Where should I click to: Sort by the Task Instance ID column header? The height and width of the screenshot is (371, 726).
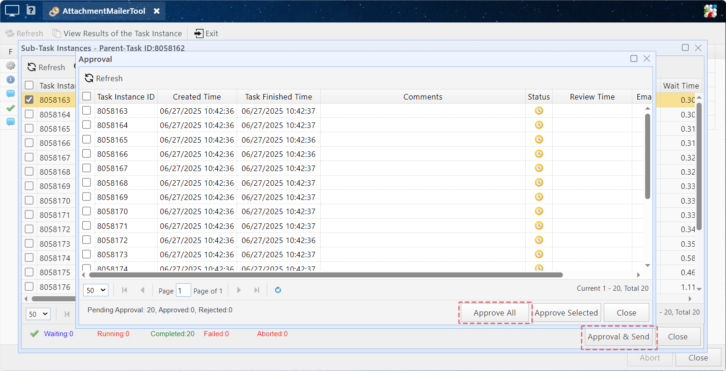coord(126,97)
